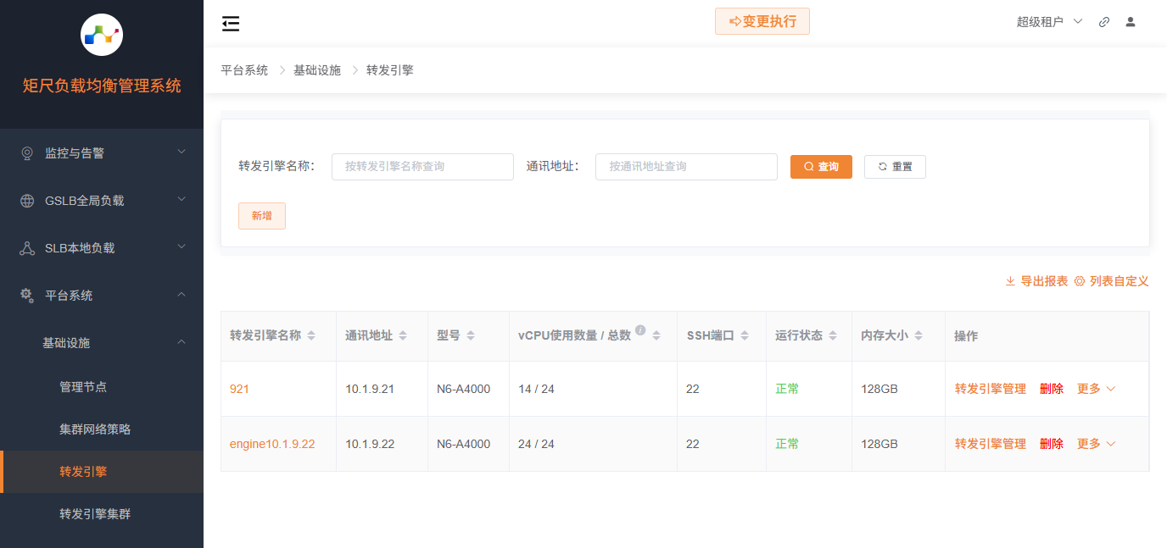The height and width of the screenshot is (548, 1167).
Task: Click 重置 to reset search filters
Action: [x=895, y=166]
